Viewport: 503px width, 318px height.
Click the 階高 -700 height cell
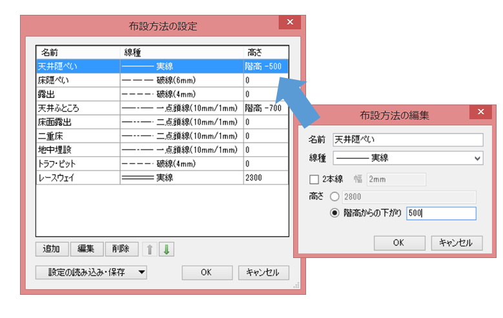coord(265,108)
